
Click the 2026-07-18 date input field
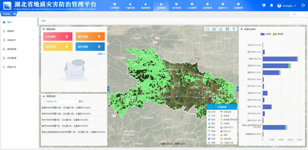(59, 101)
